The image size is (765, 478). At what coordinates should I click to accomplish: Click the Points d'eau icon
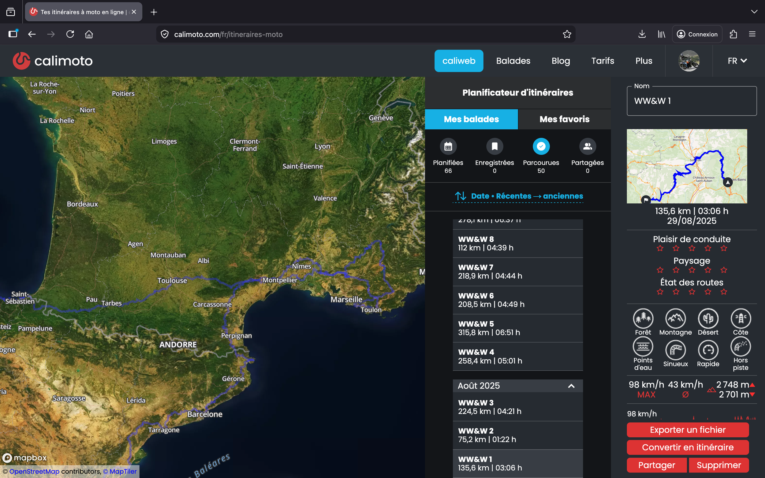[643, 346]
